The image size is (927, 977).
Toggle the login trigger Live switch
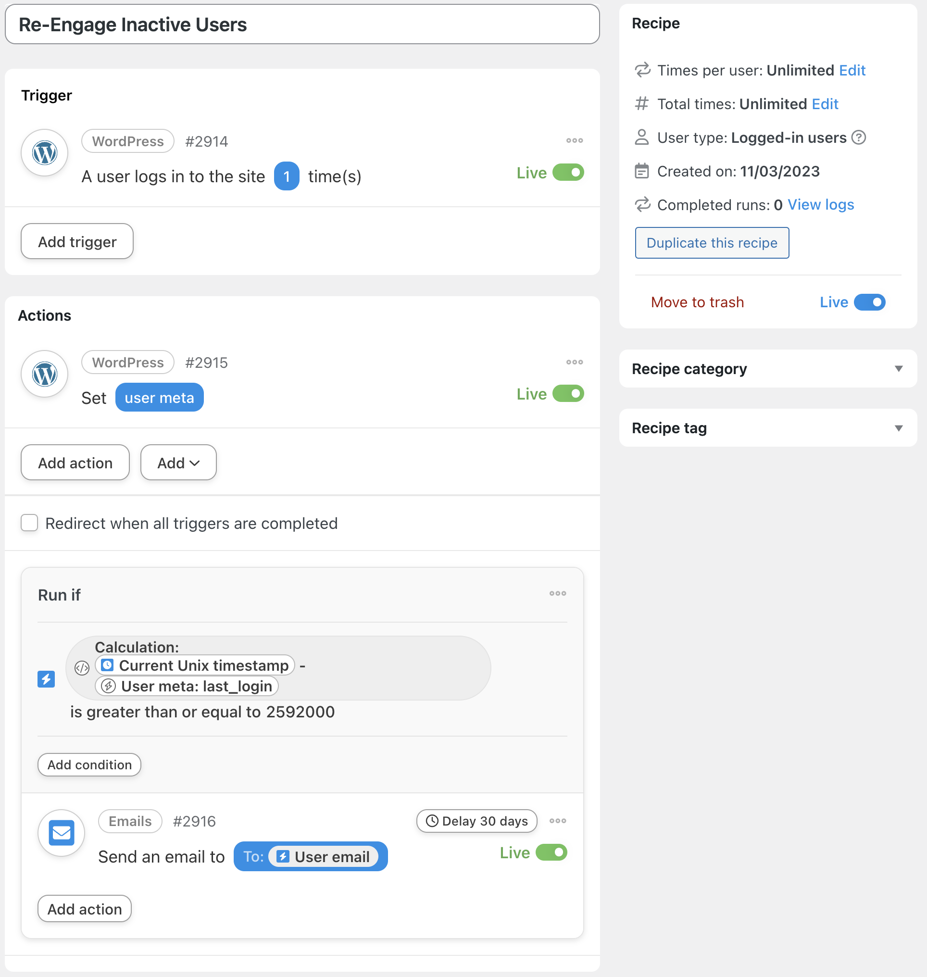click(x=568, y=173)
